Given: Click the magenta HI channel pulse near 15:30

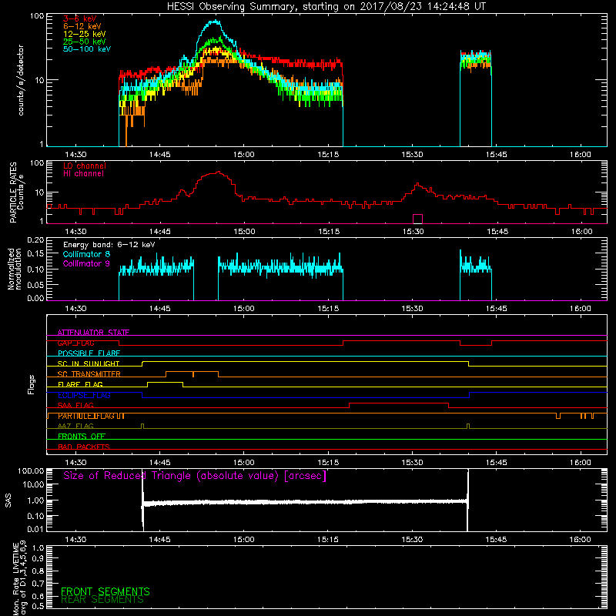Looking at the screenshot, I should pos(417,219).
